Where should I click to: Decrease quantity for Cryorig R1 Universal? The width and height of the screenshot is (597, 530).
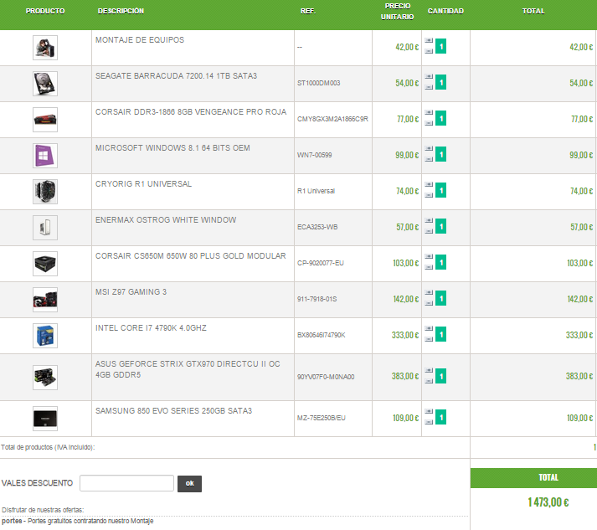click(x=429, y=195)
